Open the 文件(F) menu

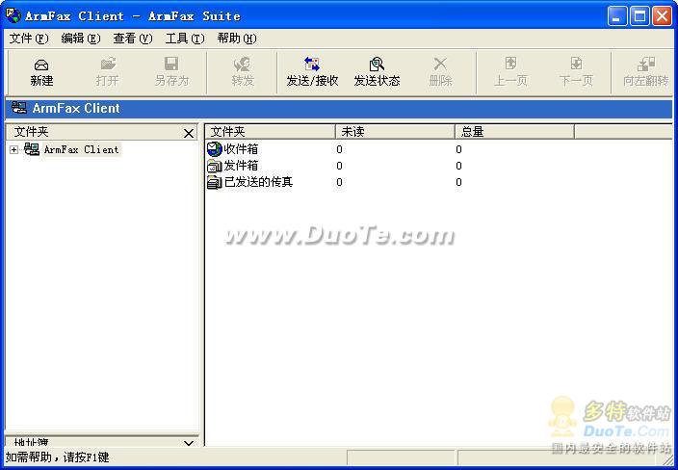click(29, 39)
